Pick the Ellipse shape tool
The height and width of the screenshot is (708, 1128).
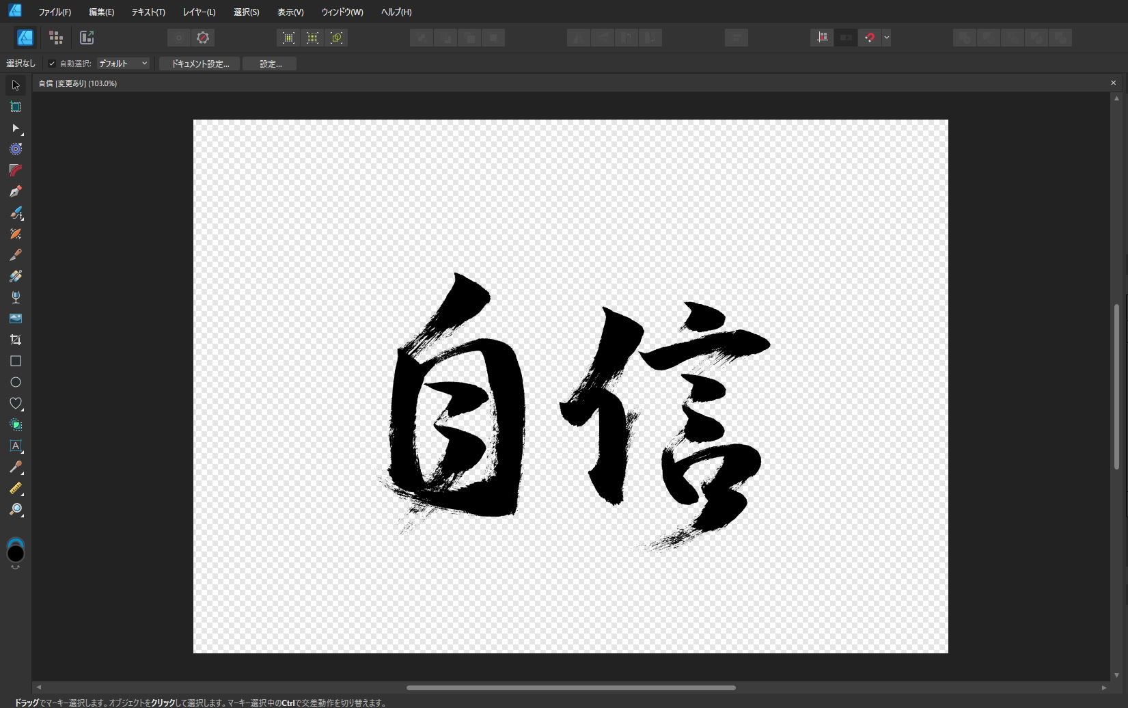click(x=15, y=382)
